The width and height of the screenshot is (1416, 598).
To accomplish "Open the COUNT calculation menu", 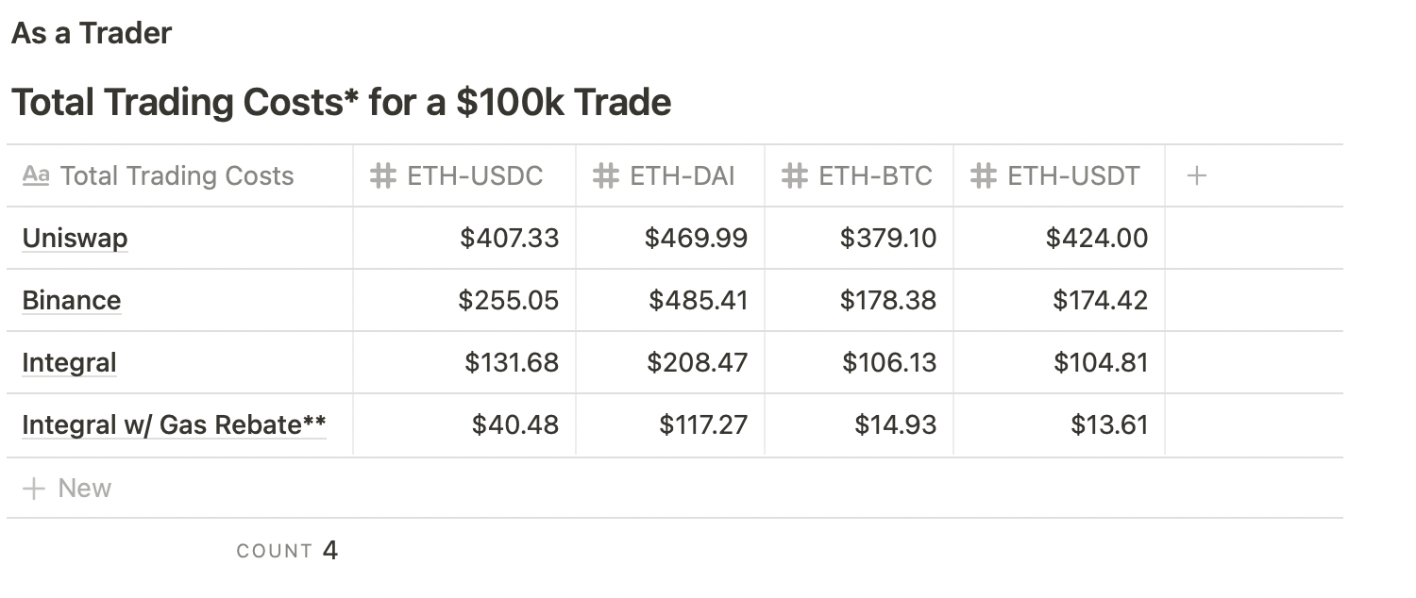I will click(287, 551).
